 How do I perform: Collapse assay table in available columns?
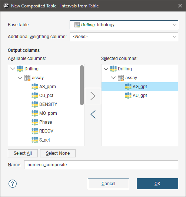[x=20, y=78]
